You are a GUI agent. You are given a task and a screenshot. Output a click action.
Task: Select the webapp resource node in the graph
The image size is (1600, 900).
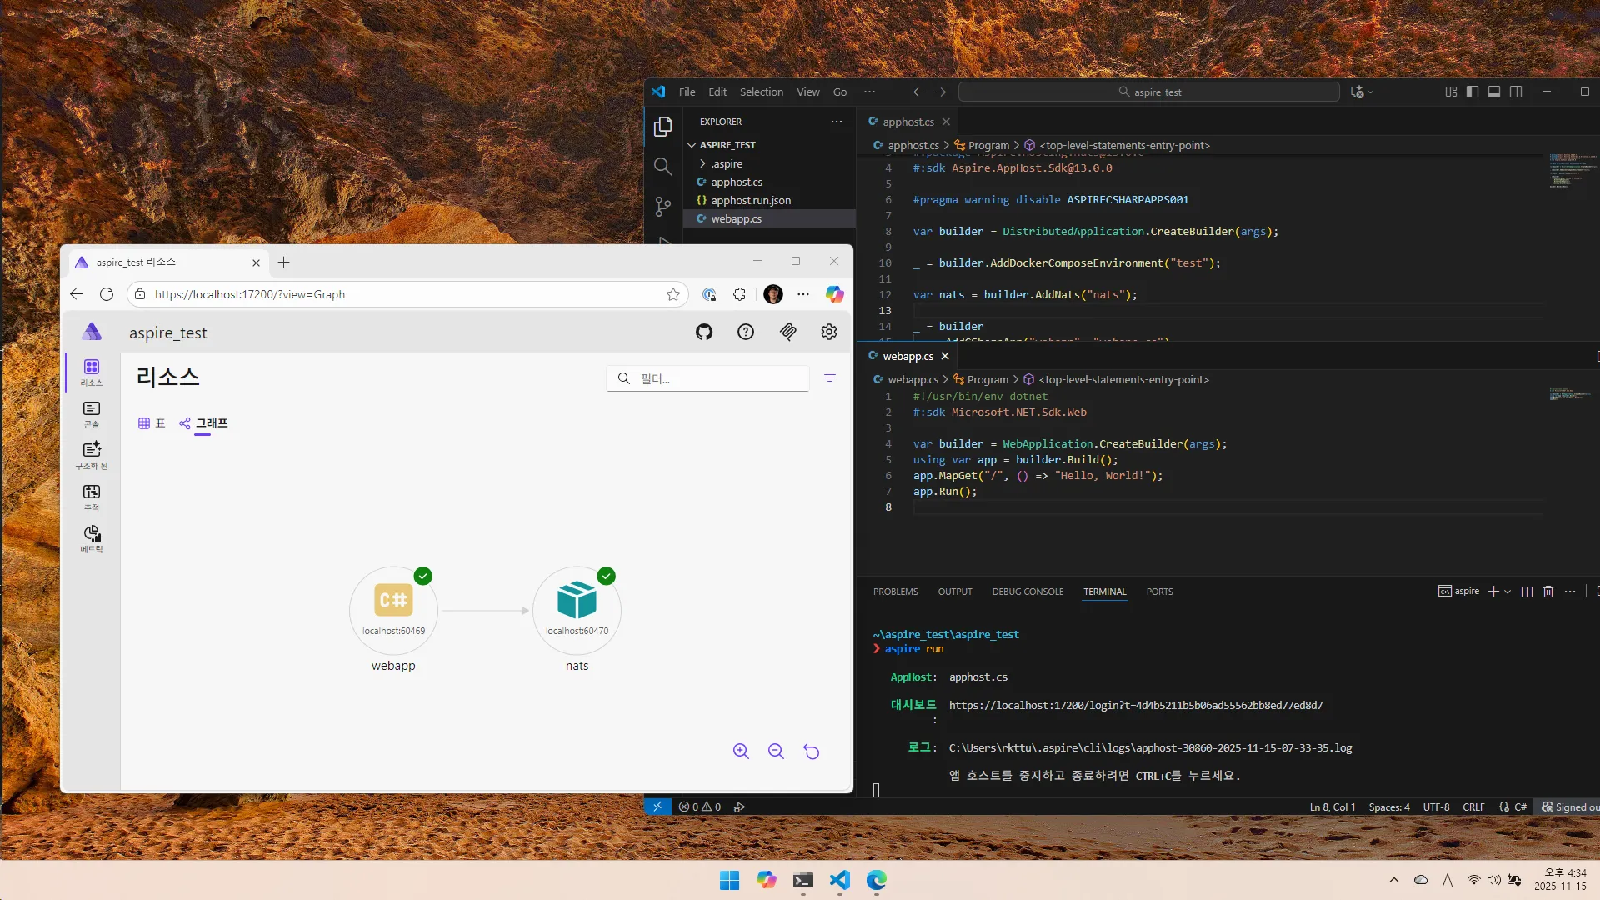392,609
